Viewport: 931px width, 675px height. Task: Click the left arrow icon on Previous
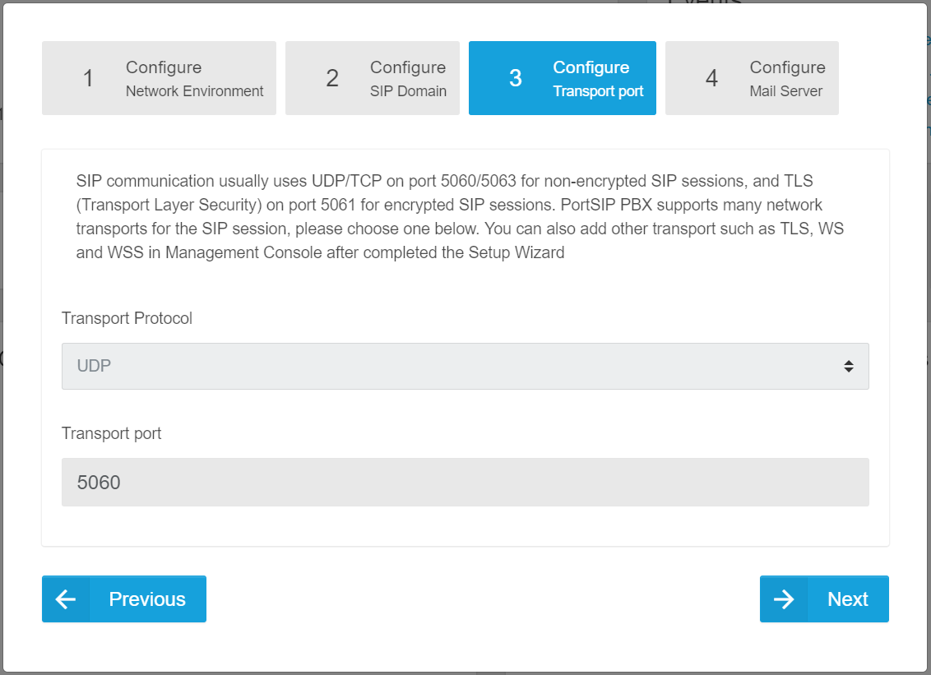tap(66, 599)
